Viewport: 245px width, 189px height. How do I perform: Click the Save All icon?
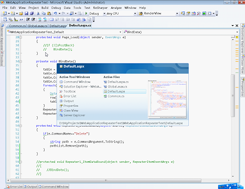tap(31, 14)
